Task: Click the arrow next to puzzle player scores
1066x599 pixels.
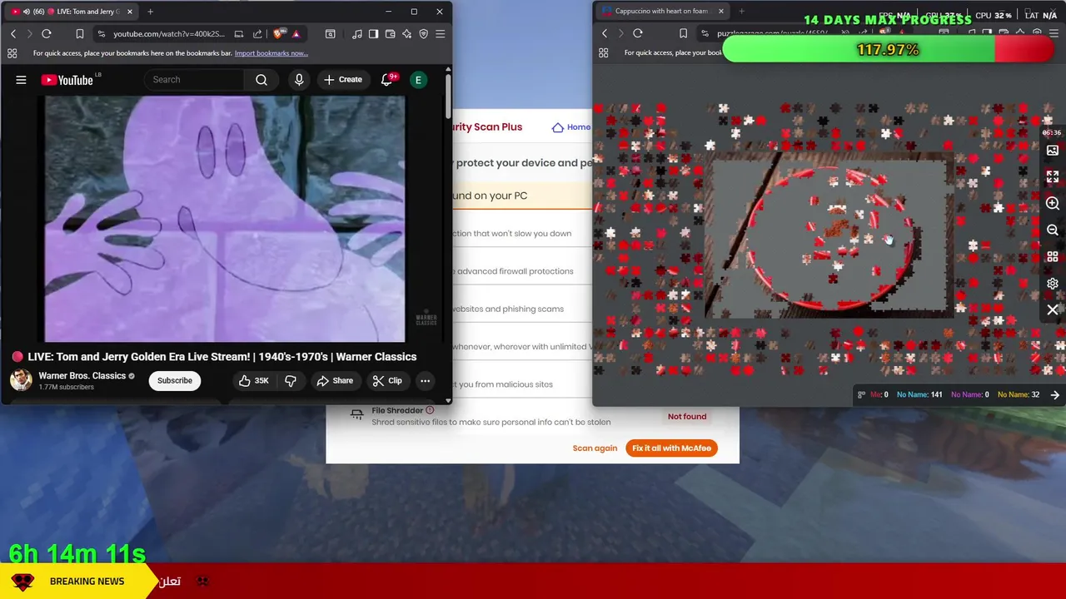Action: [1055, 395]
